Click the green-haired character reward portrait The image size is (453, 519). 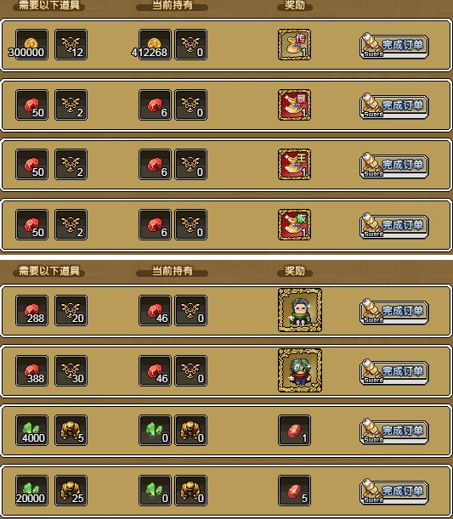[300, 370]
